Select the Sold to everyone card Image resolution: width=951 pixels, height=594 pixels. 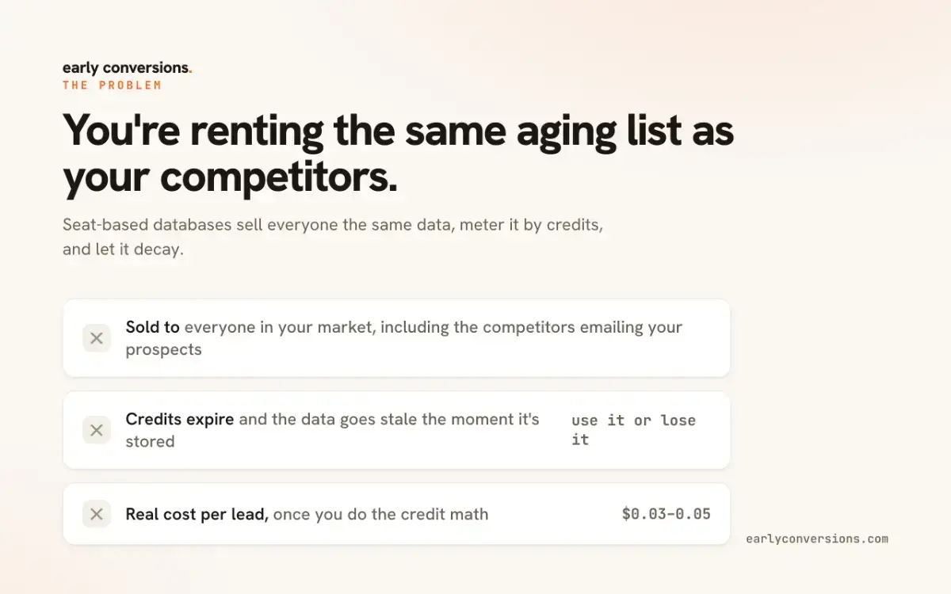click(396, 338)
